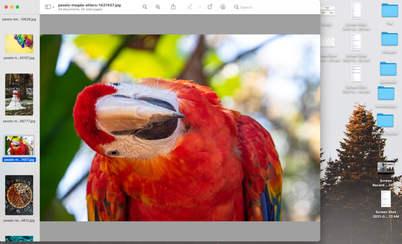Viewport: 402px width, 244px height.
Task: Zoom out of the parrot image
Action: click(x=145, y=7)
